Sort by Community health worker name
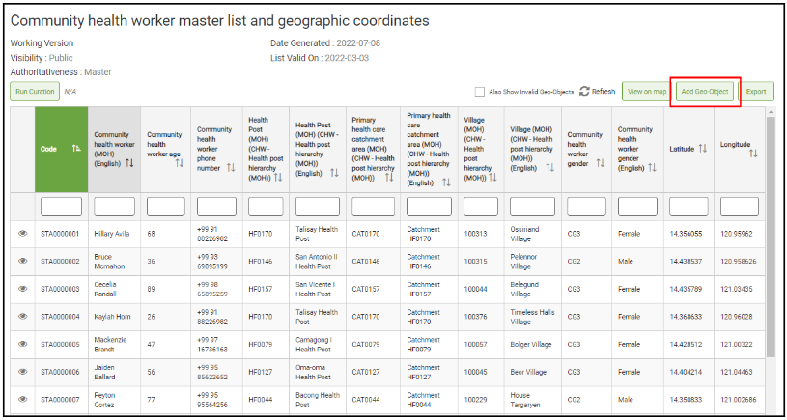Screen dimensions: 787x420 (x=129, y=164)
